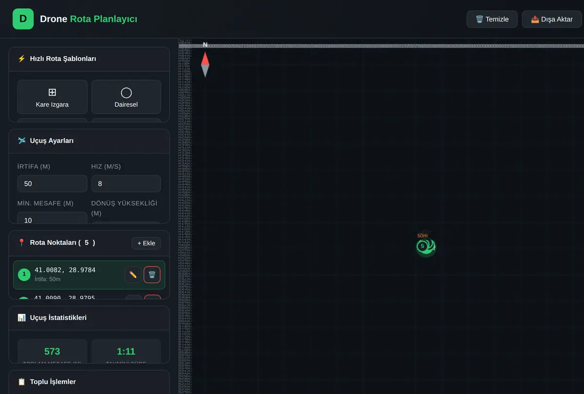Focus the Hız (M/S) input field
Screen dimensions: 584x394
point(126,184)
